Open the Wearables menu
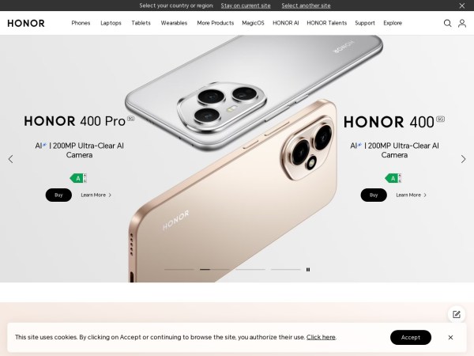This screenshot has width=474, height=356. pos(174,23)
